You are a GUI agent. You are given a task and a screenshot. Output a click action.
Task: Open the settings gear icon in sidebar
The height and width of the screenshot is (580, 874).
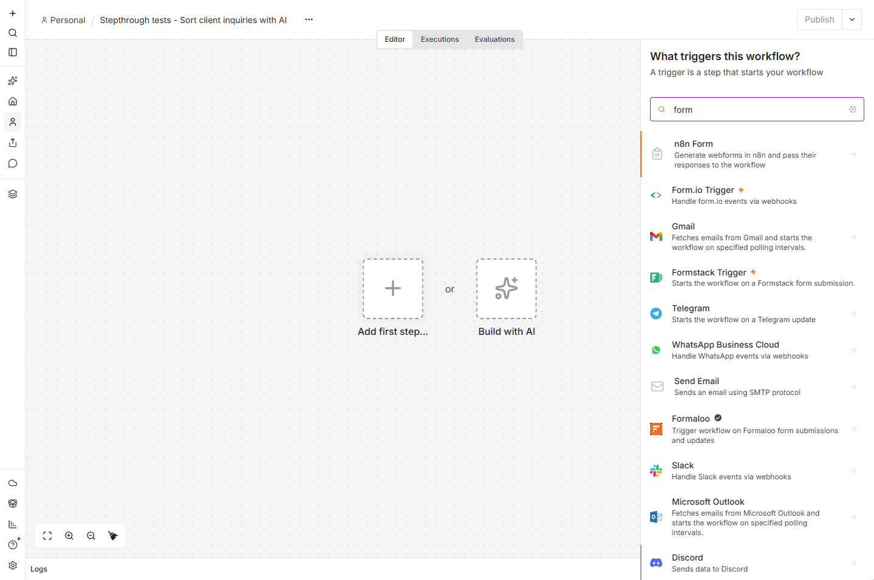point(13,565)
